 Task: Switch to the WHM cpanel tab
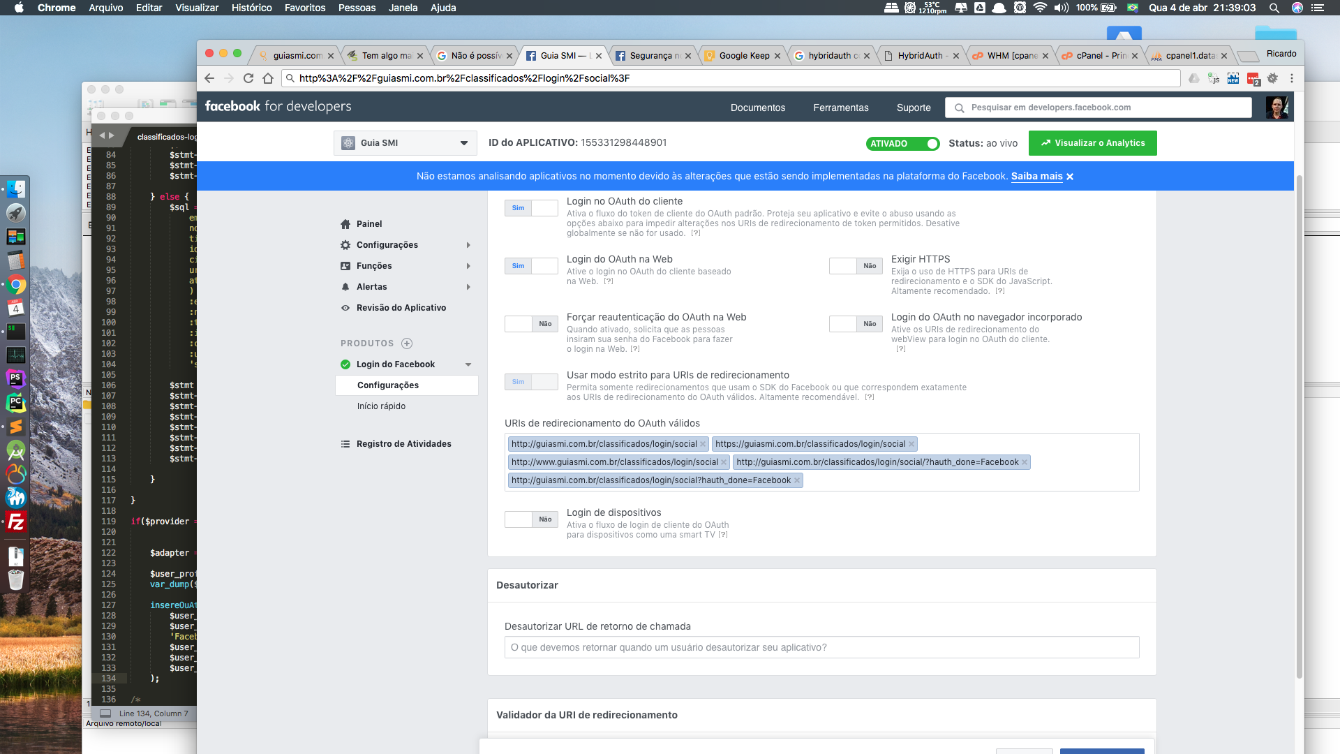tap(1011, 56)
